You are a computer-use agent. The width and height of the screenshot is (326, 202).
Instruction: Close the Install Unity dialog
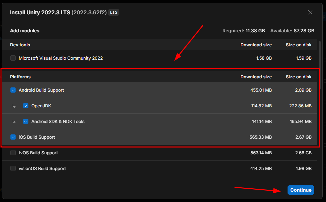(310, 12)
